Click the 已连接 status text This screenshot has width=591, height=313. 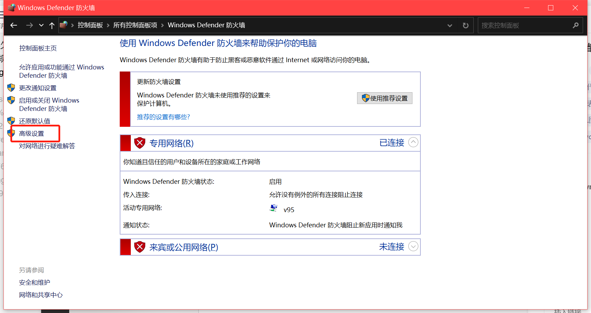coord(392,143)
